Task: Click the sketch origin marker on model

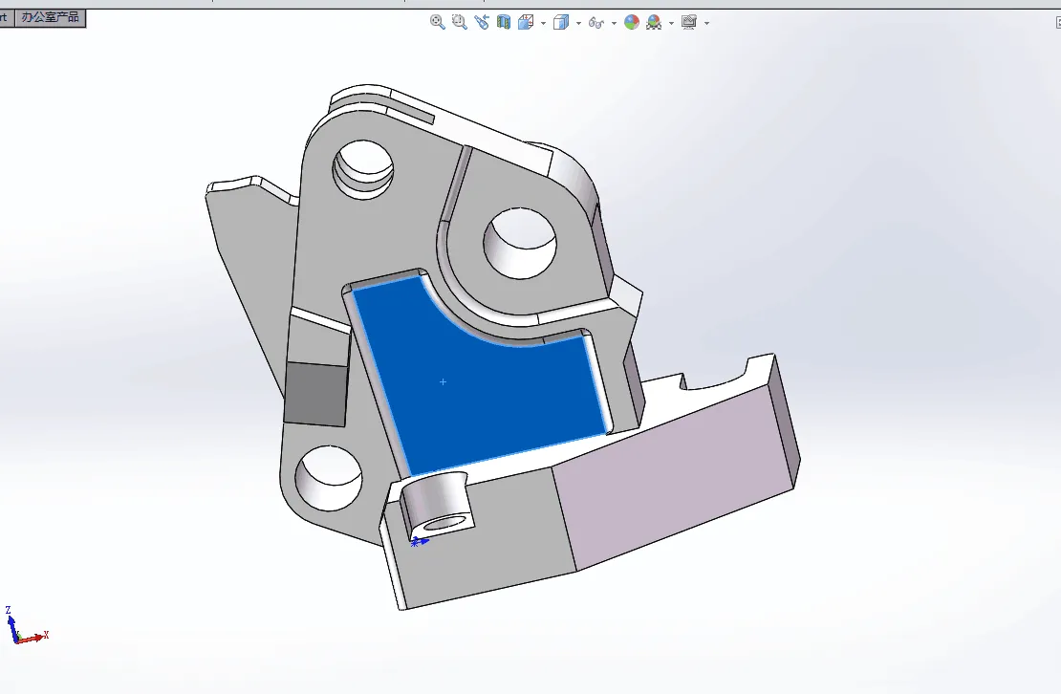Action: [419, 541]
